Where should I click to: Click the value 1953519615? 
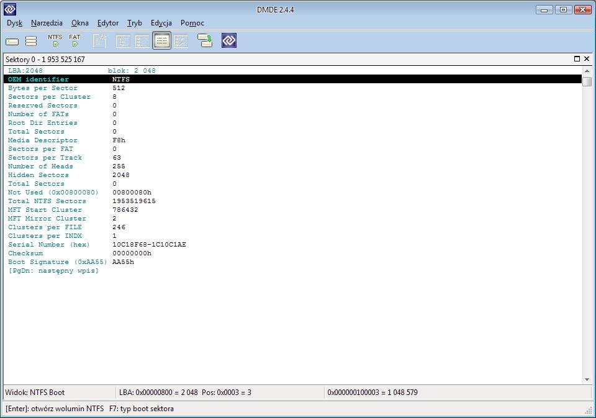[x=134, y=201]
